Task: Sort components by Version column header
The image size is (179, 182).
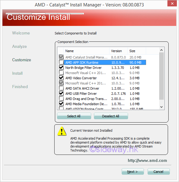Action: [118, 51]
